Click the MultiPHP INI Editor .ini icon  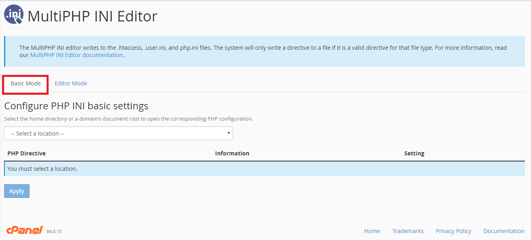14,15
